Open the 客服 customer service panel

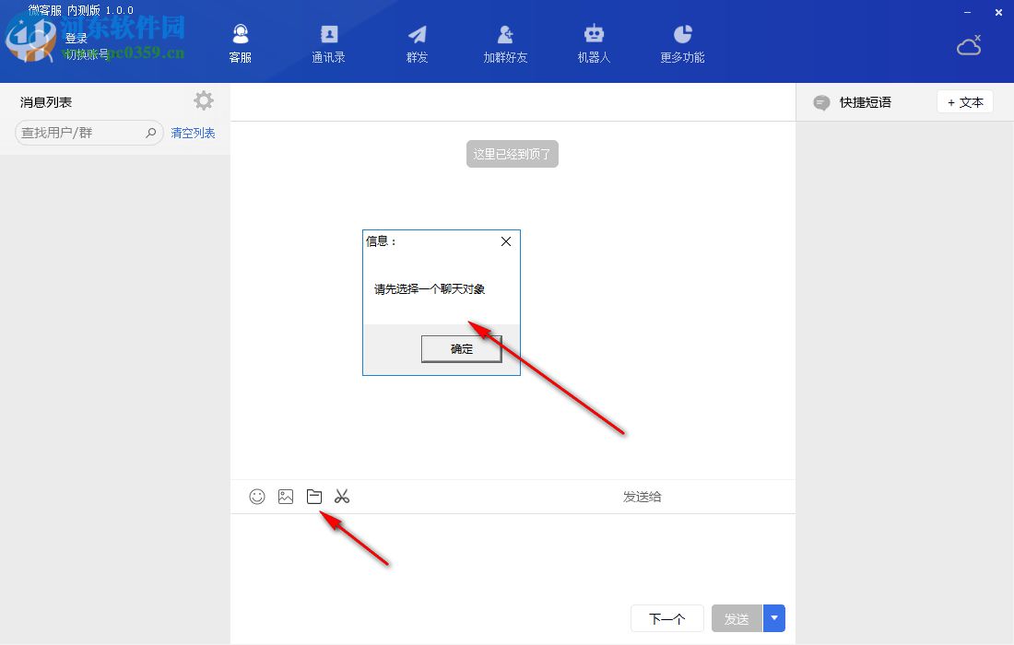point(240,41)
